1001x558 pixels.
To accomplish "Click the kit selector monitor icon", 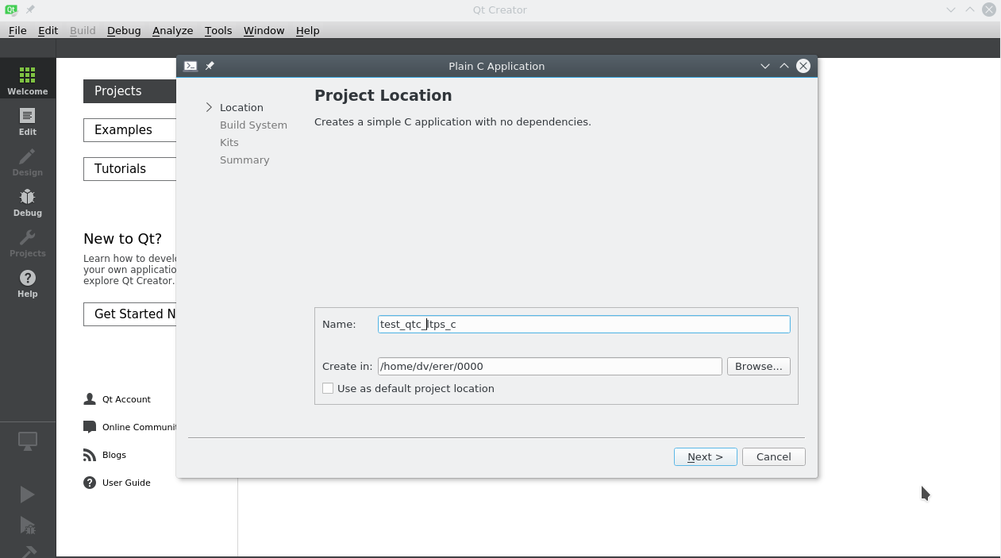I will (27, 441).
